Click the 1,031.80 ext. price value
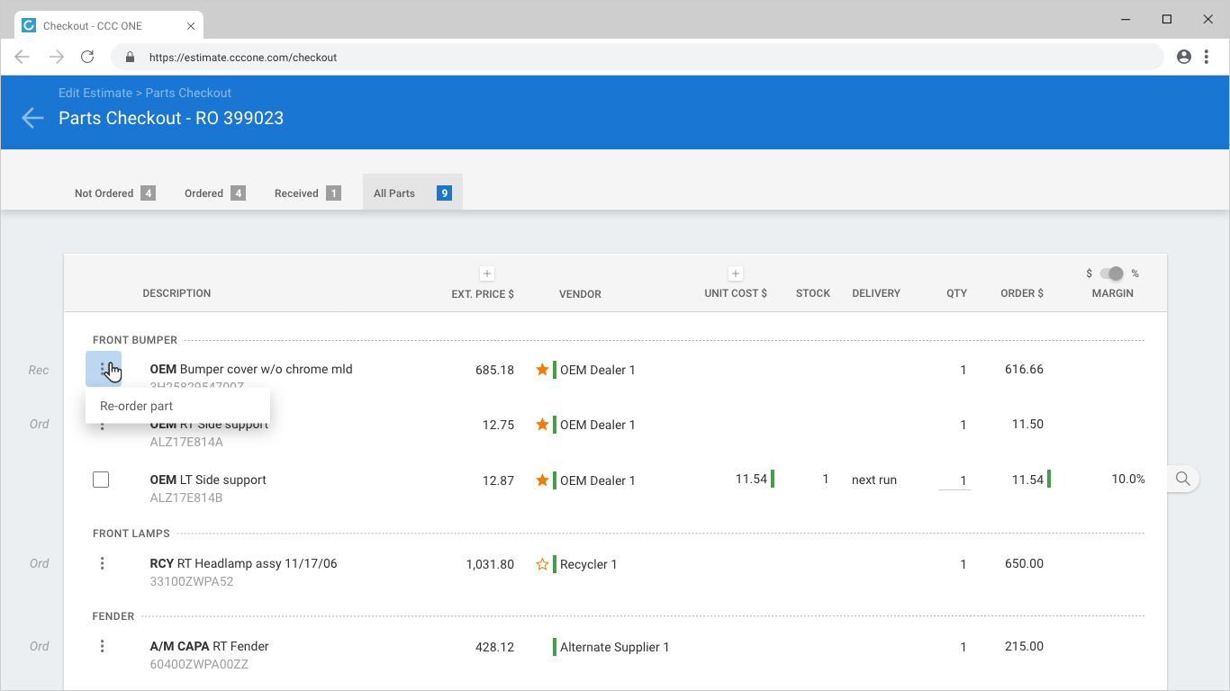The image size is (1230, 691). 490,564
